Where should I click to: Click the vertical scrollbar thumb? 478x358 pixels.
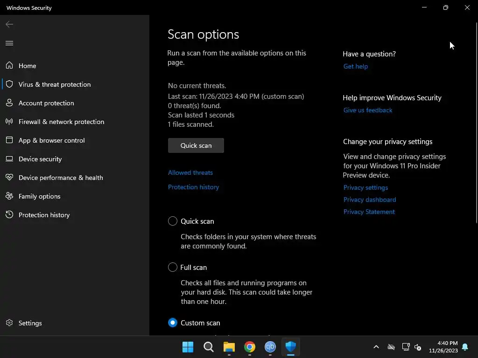pos(477,123)
